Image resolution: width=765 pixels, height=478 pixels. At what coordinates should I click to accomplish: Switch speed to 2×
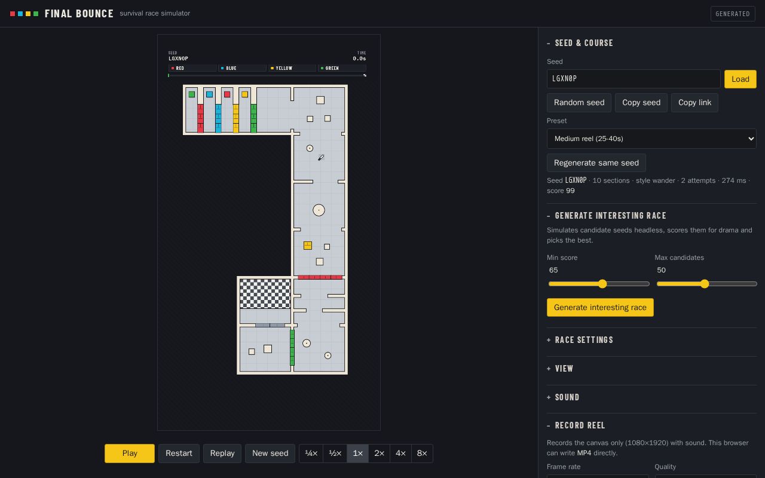379,454
